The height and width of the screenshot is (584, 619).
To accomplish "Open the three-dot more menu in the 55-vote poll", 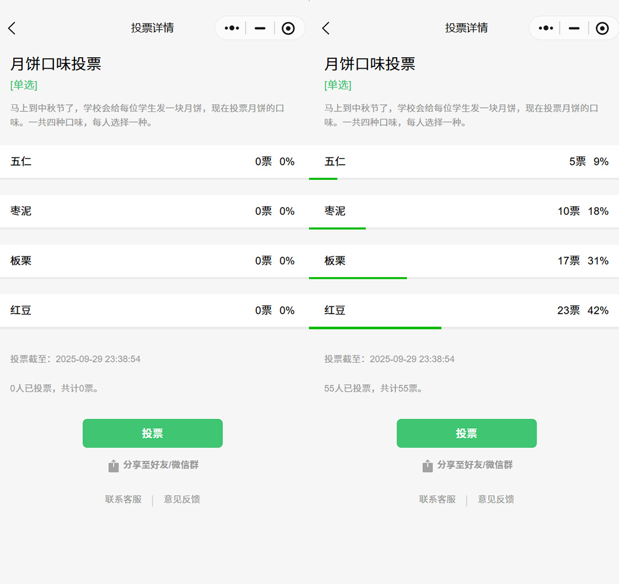I will click(x=546, y=28).
